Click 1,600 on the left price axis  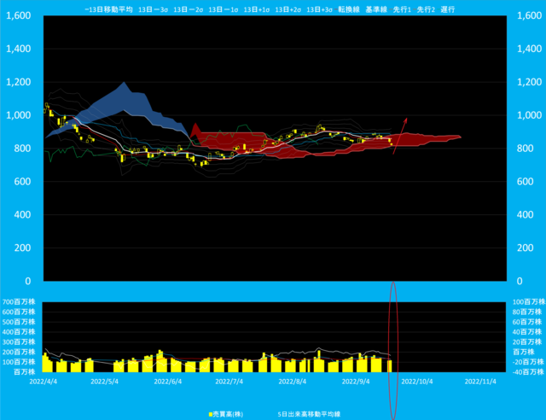[x=19, y=15]
